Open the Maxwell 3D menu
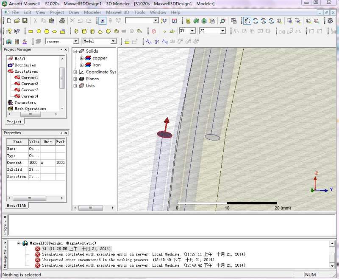339x279 pixels. (x=117, y=12)
